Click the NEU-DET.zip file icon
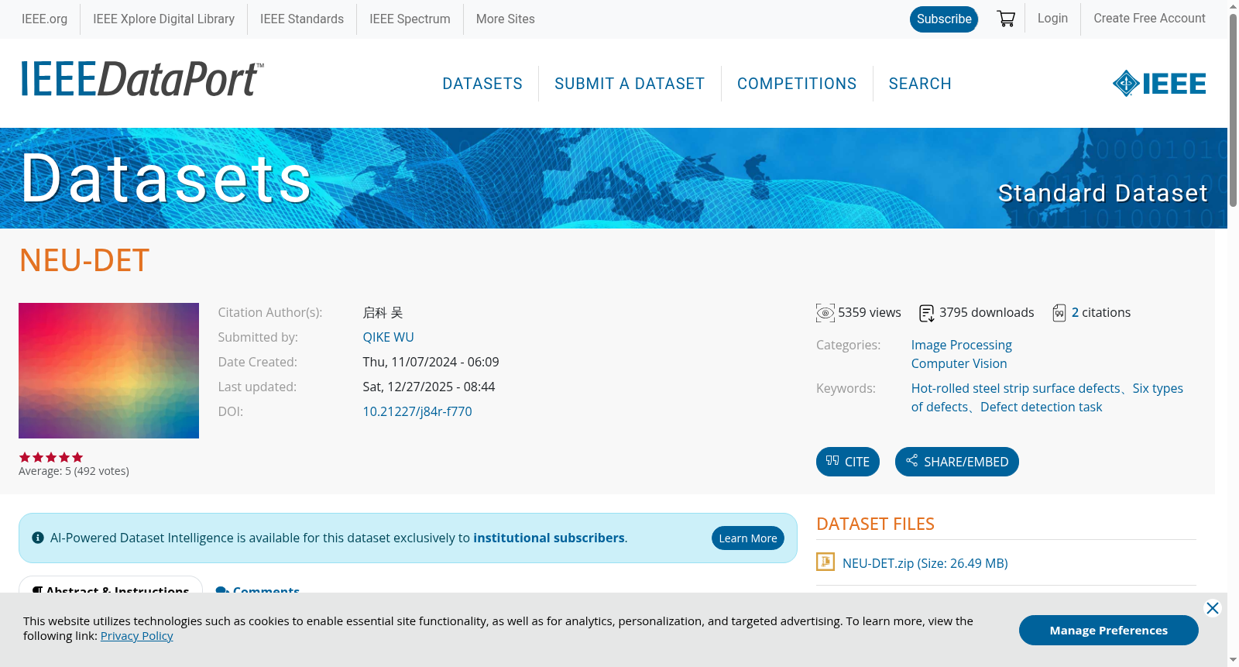Viewport: 1239px width, 667px height. (x=825, y=562)
